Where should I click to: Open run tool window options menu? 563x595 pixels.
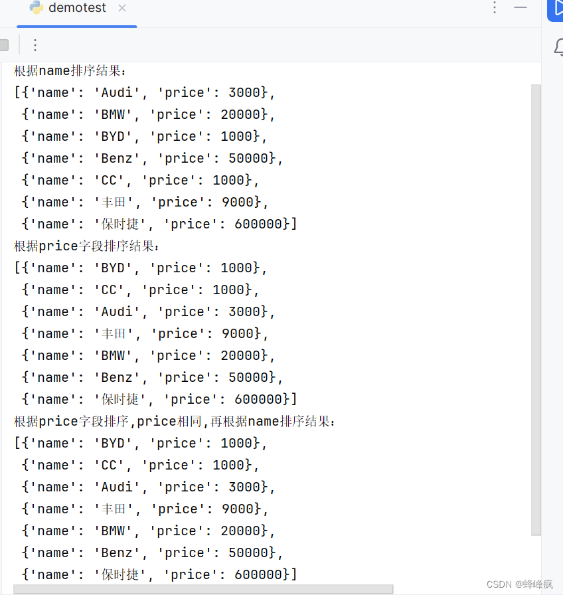tap(495, 7)
